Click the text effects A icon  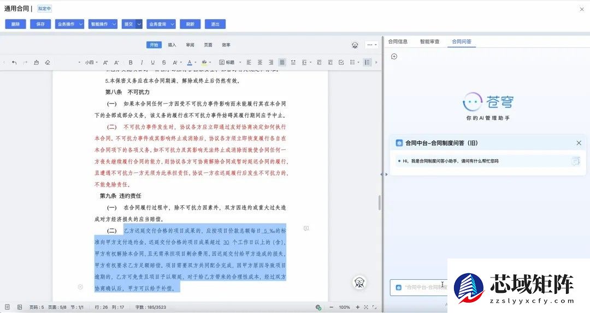point(175,62)
